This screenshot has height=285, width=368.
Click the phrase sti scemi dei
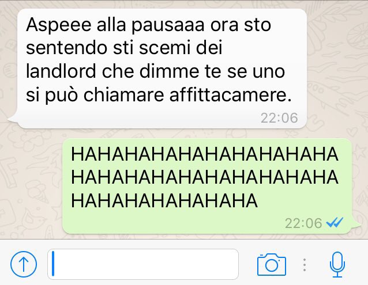tap(168, 48)
